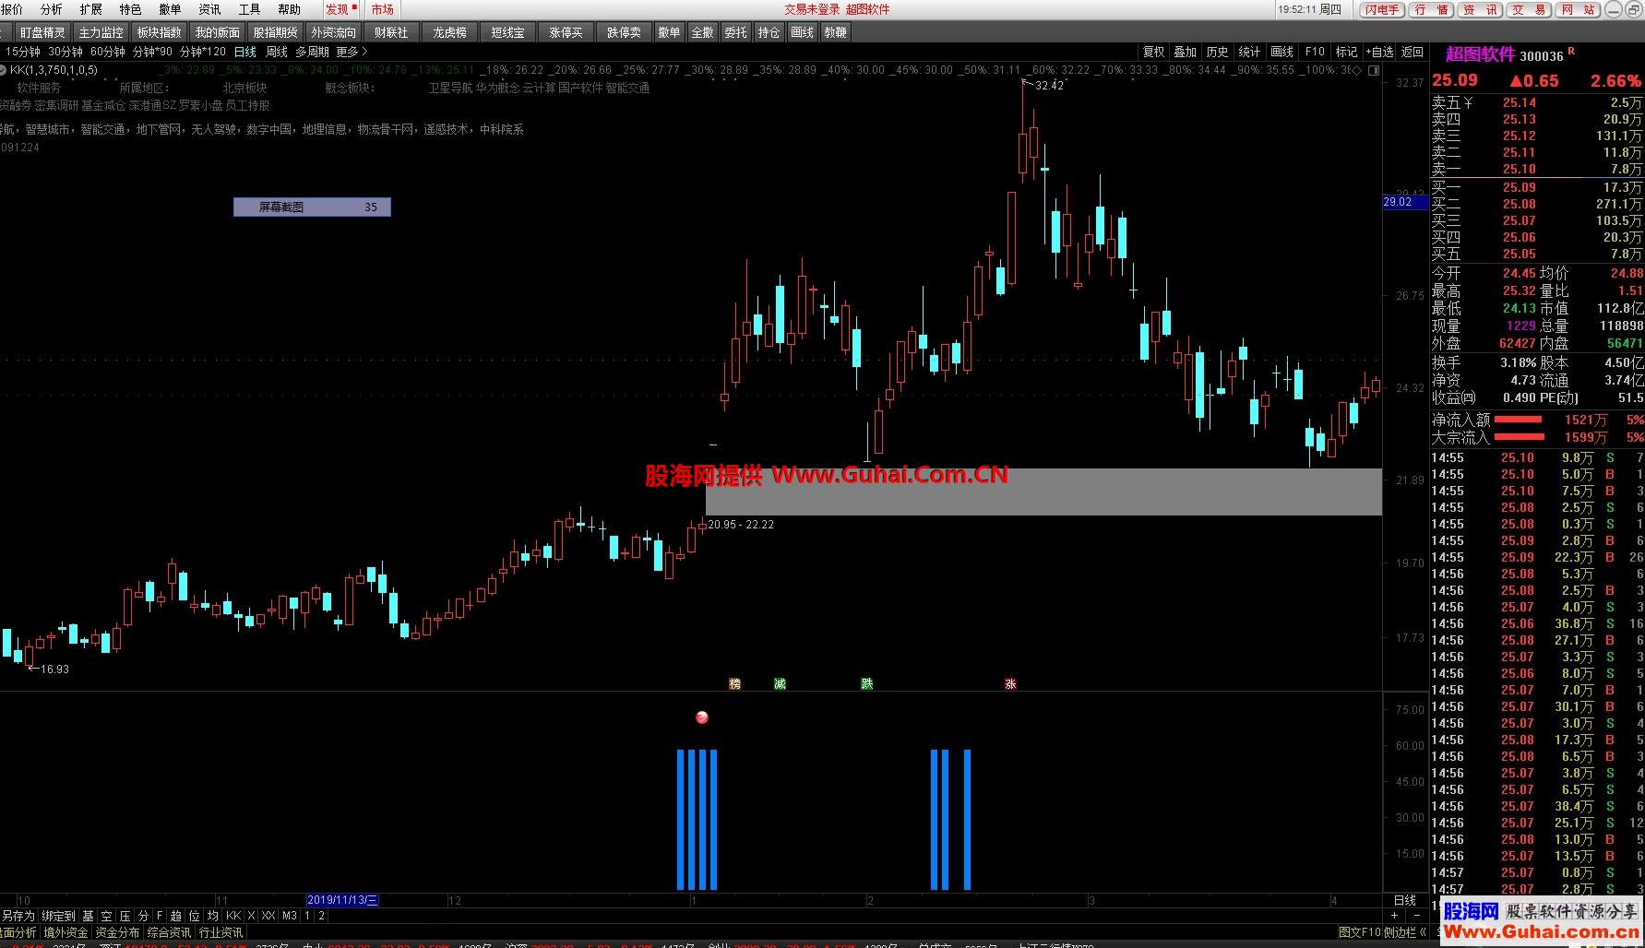Open the 行业资讯 tab
This screenshot has width=1645, height=948.
[x=221, y=932]
